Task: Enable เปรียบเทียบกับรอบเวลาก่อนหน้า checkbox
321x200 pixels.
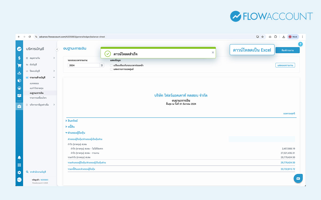Action: (111, 65)
